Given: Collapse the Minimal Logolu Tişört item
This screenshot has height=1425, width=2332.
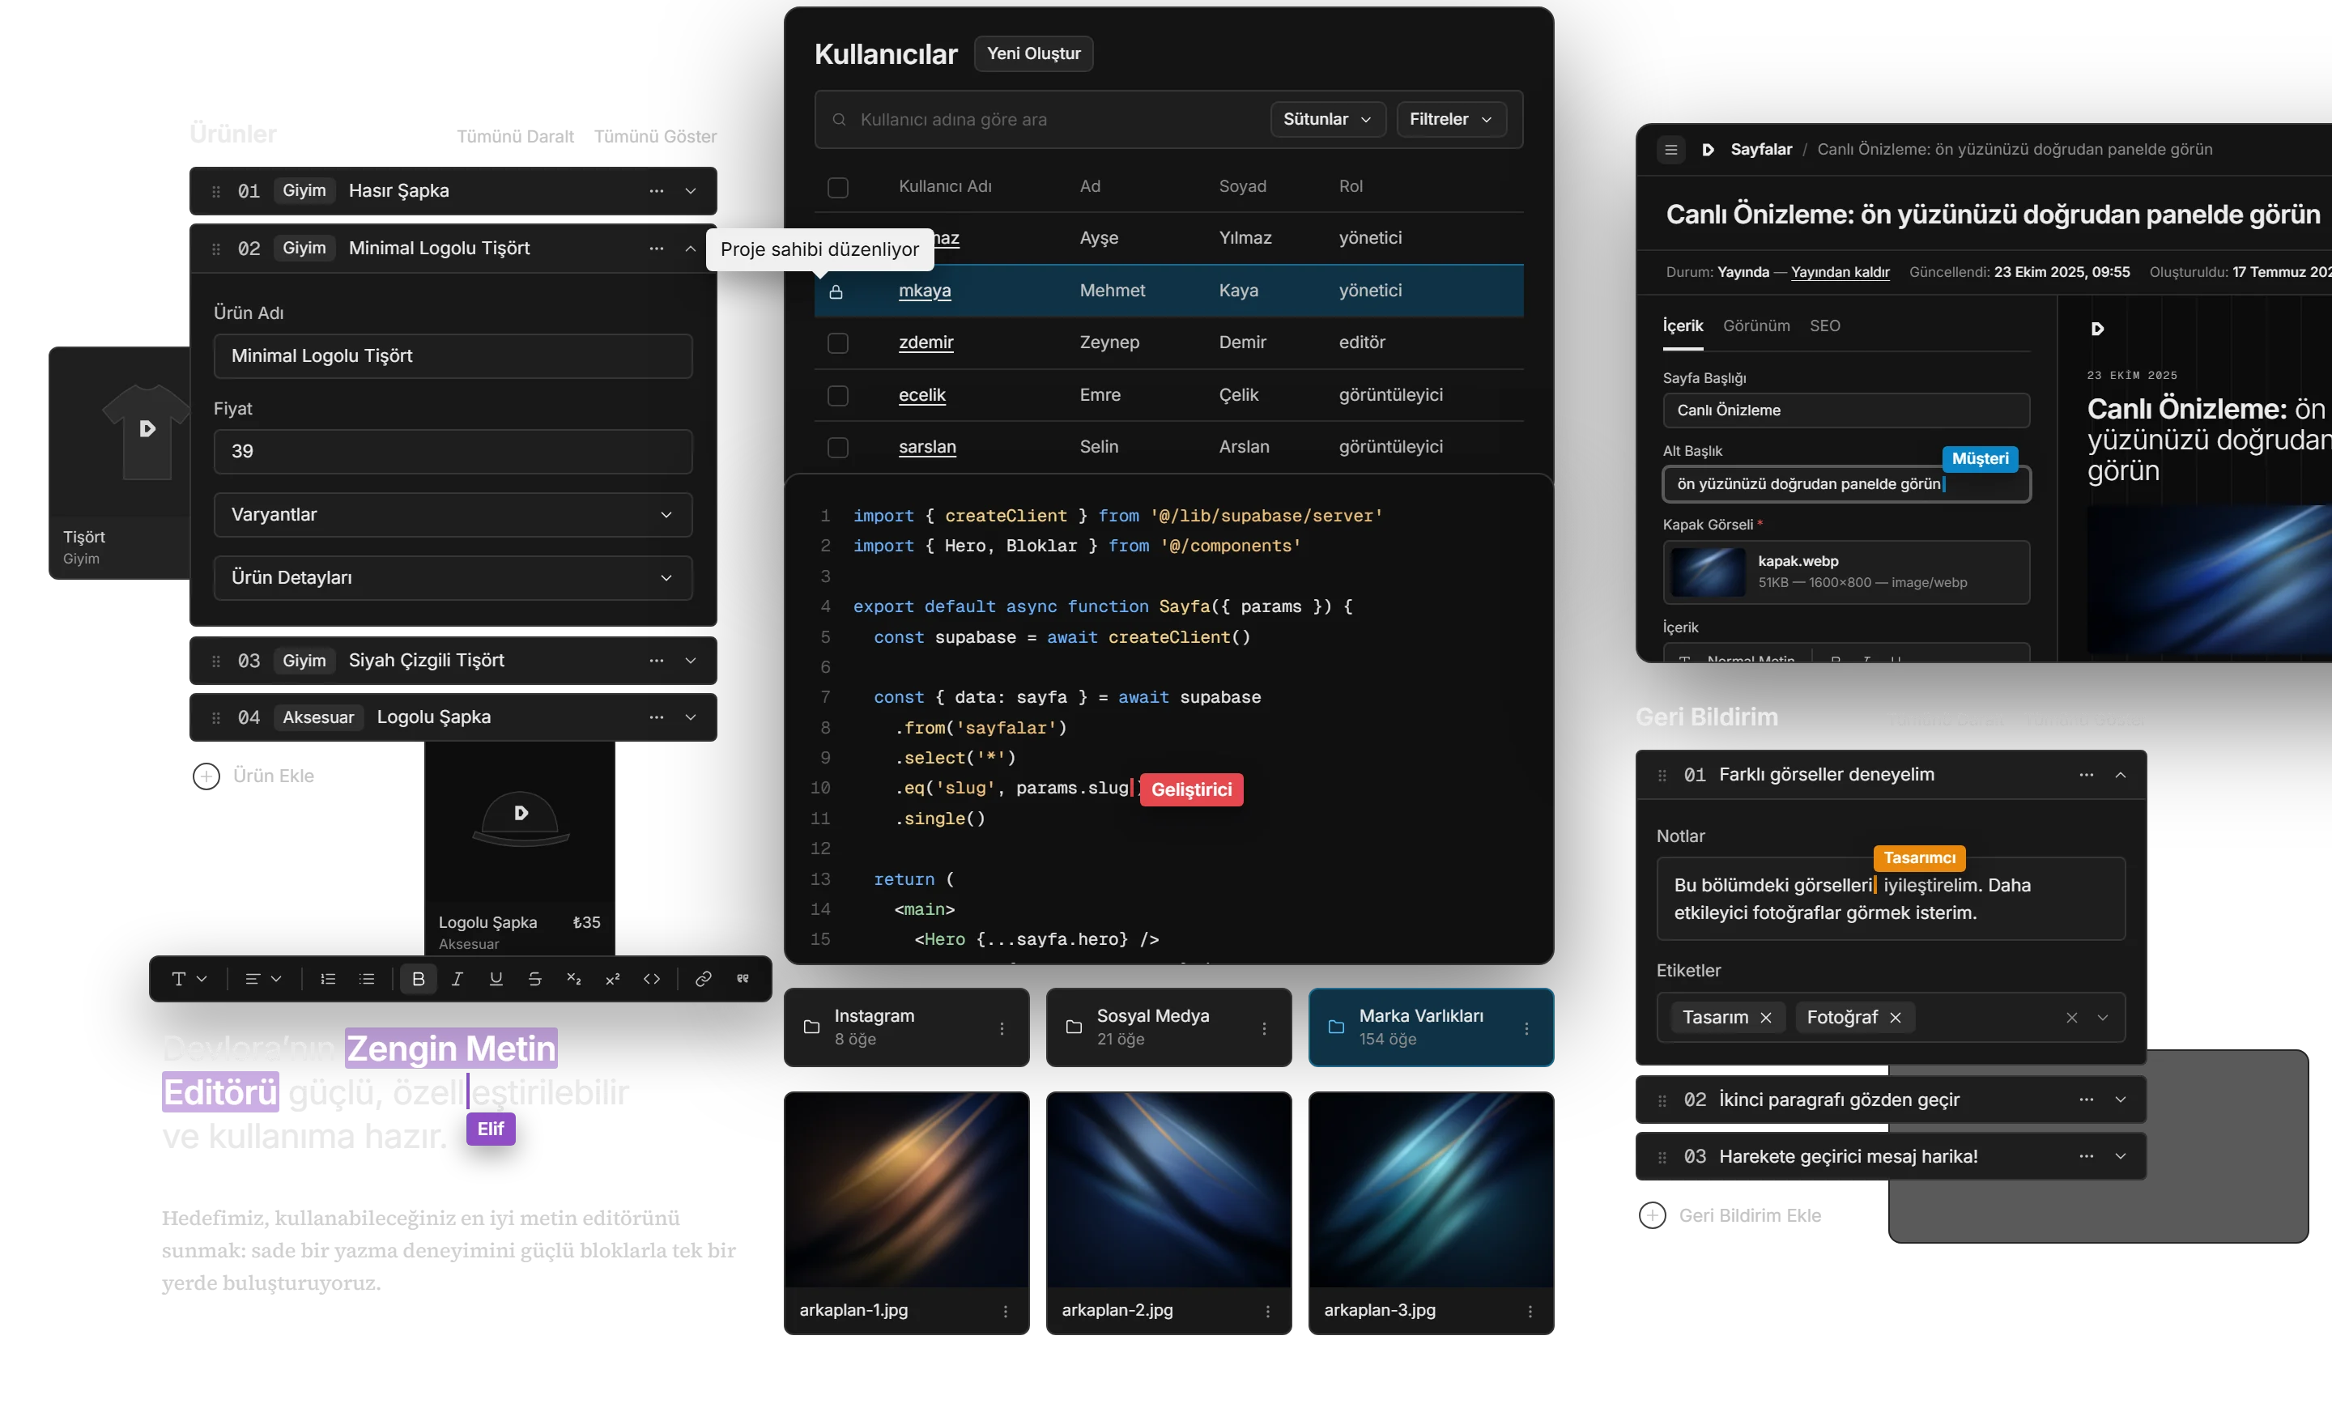Looking at the screenshot, I should [690, 248].
